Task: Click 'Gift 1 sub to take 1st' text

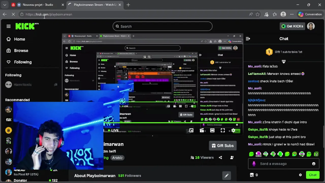Action: pos(288,52)
